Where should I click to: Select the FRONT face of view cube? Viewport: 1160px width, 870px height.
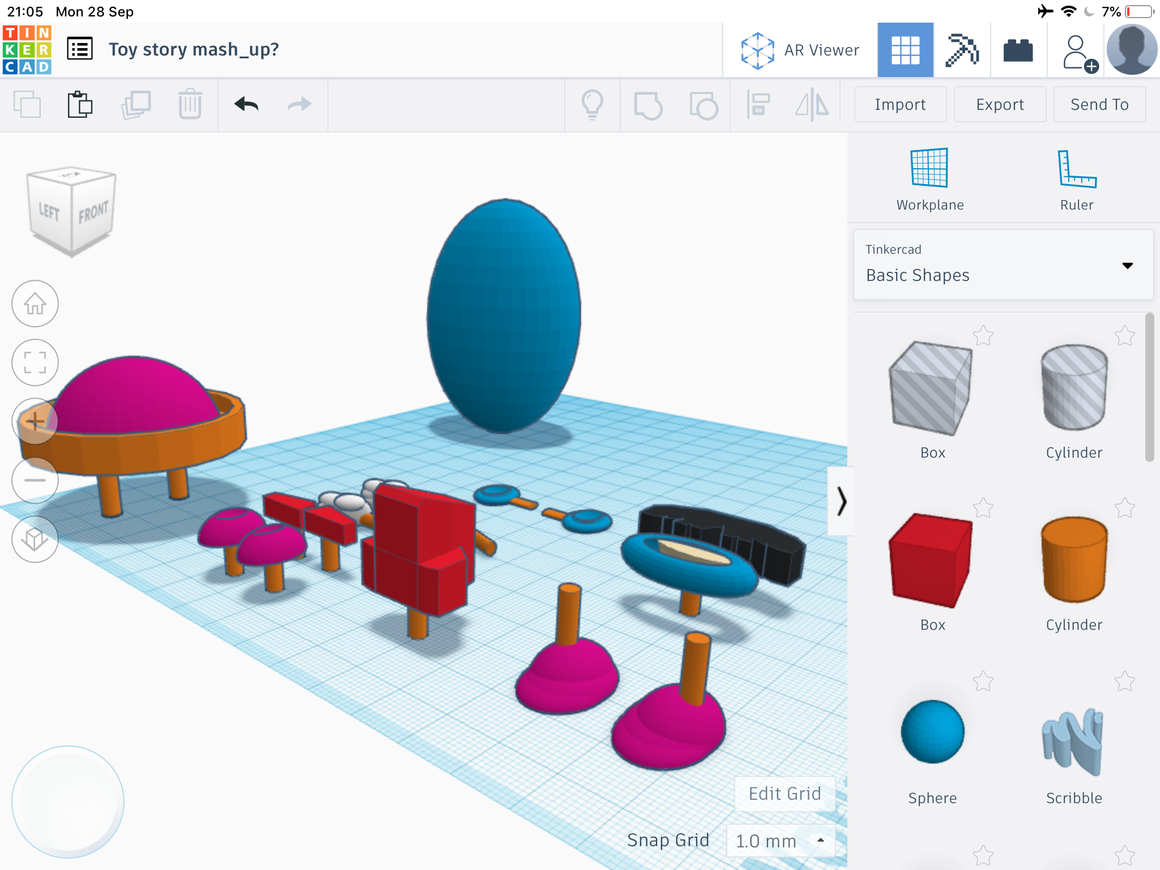coord(93,212)
